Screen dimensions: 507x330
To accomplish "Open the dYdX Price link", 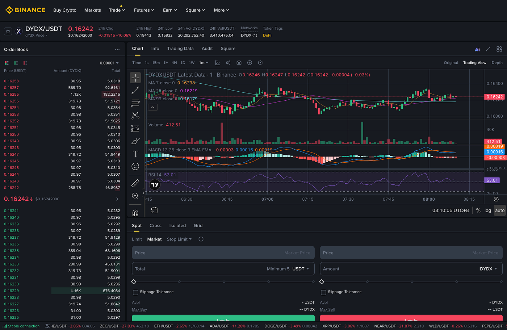I will 36,35.
